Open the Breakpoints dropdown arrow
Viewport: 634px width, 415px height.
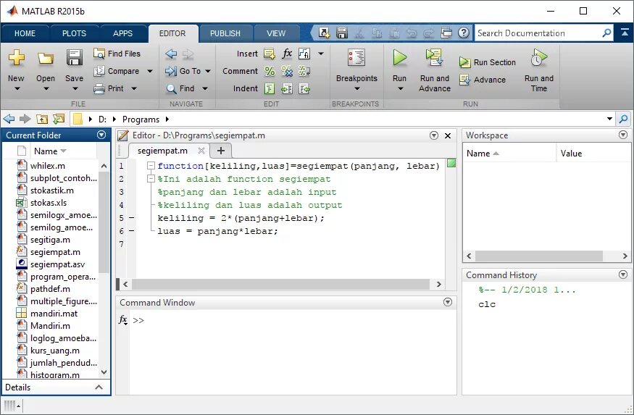click(x=356, y=88)
